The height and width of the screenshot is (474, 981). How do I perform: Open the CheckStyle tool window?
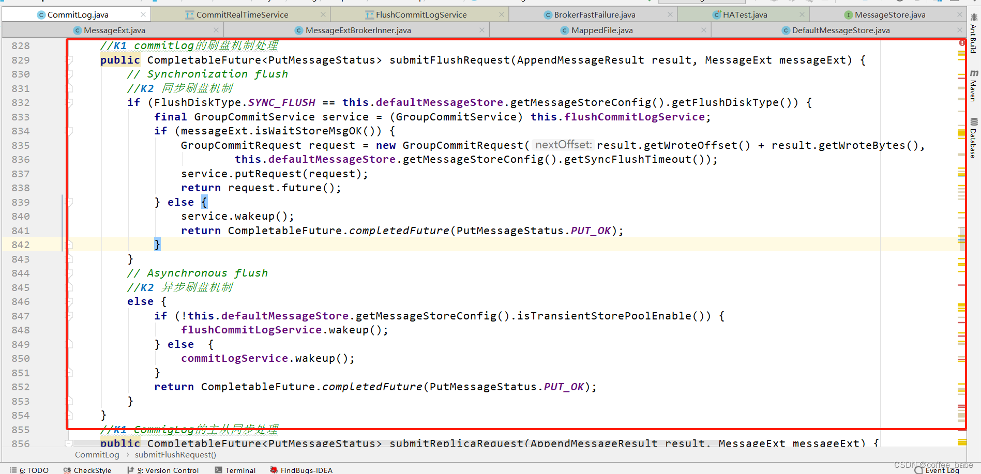tap(87, 470)
